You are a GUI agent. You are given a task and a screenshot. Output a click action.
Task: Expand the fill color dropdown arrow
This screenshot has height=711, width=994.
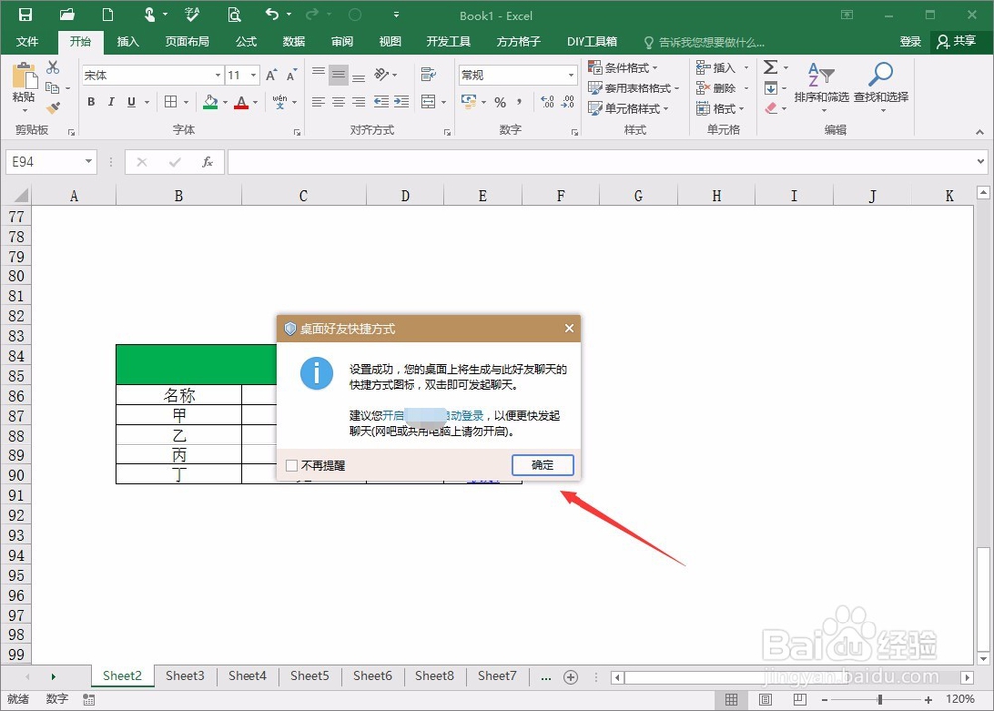pyautogui.click(x=225, y=102)
